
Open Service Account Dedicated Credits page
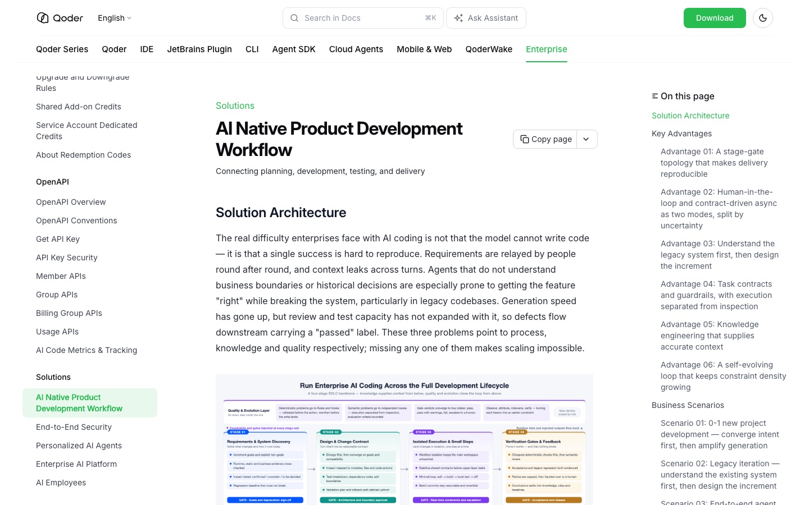click(87, 131)
